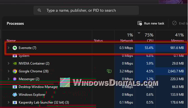Click Run new task button
The image size is (188, 108).
151,23
